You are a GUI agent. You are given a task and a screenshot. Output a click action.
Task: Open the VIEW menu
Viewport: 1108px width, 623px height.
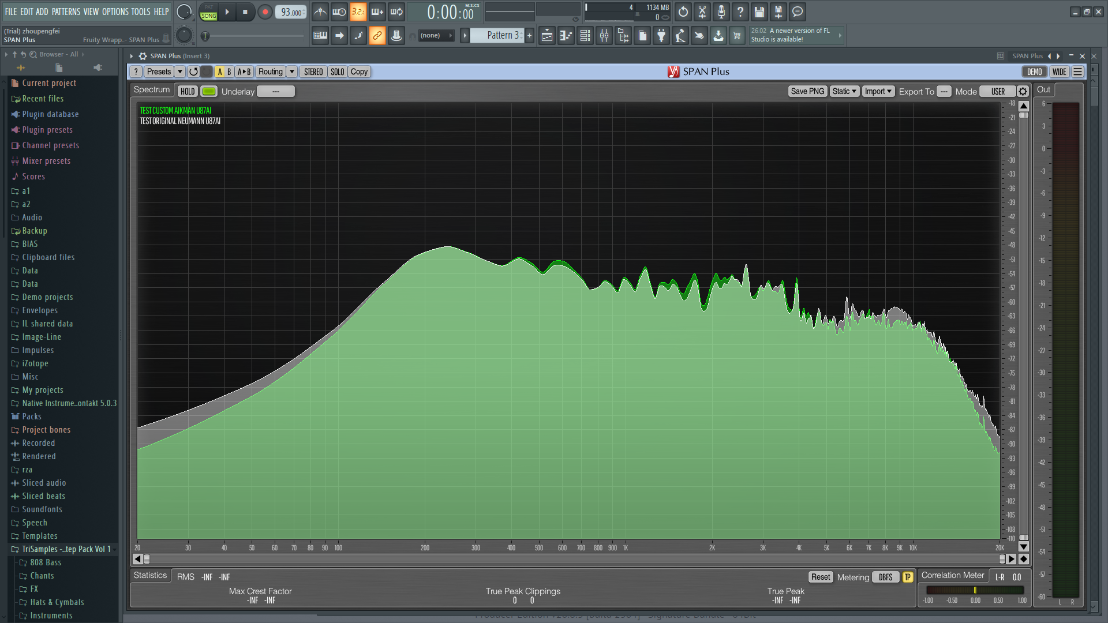click(91, 12)
